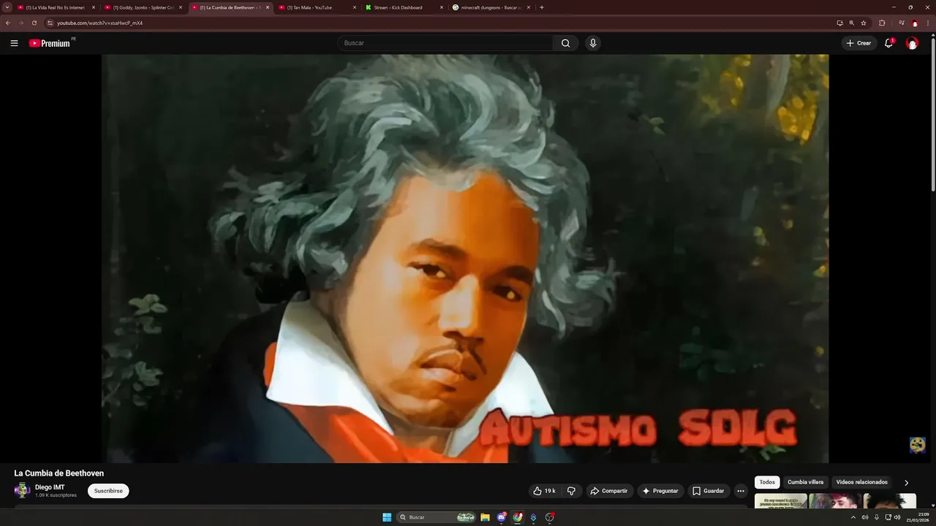Start voice search with microphone icon
Screen dimensions: 936x526
(593, 43)
